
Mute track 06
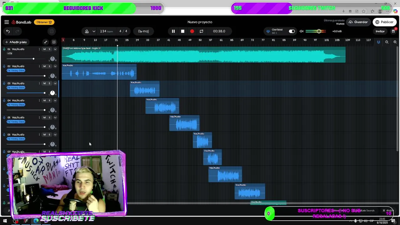click(44, 135)
